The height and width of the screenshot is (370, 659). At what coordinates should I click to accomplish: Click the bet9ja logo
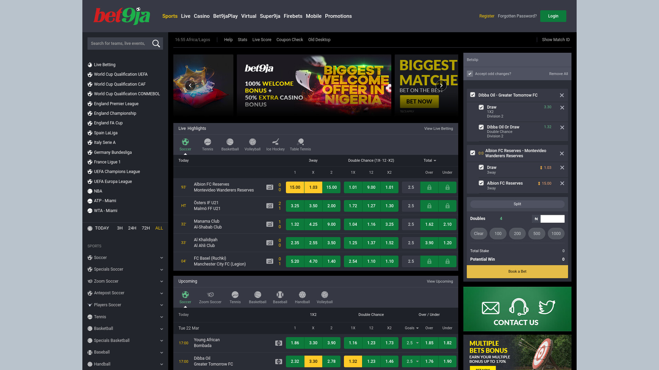pos(122,16)
